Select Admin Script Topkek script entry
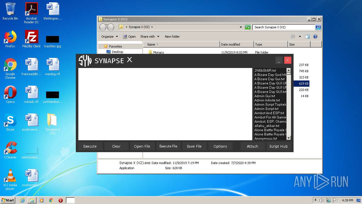 coord(270,105)
